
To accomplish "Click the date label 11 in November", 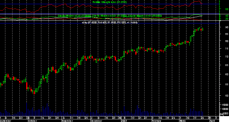I will (72, 118).
